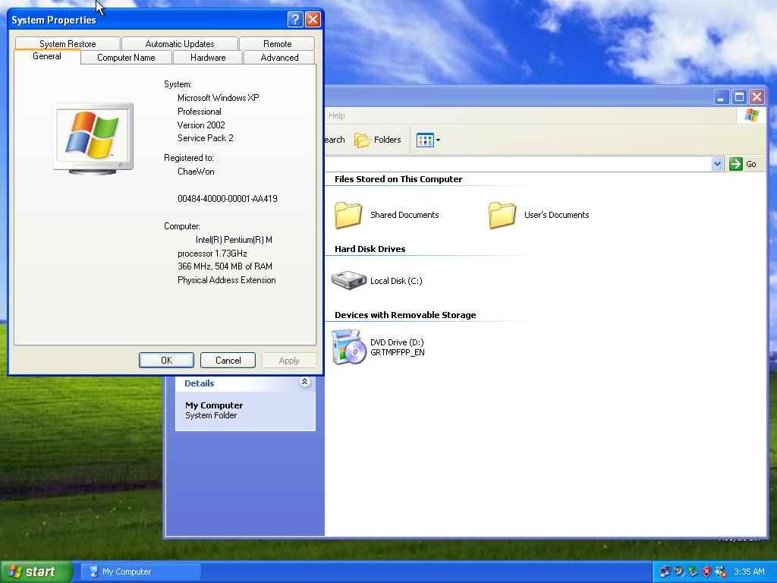Open the Hardware tab
The height and width of the screenshot is (583, 777).
[208, 58]
